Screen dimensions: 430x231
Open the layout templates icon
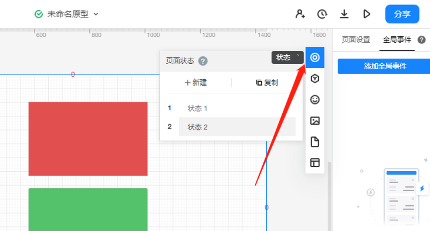[315, 163]
